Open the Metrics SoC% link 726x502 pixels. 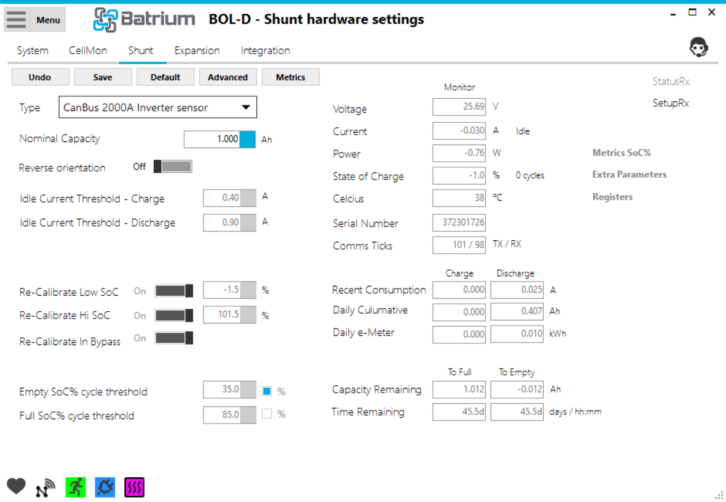622,153
